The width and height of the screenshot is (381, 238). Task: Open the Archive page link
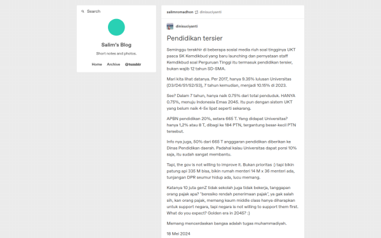point(114,64)
